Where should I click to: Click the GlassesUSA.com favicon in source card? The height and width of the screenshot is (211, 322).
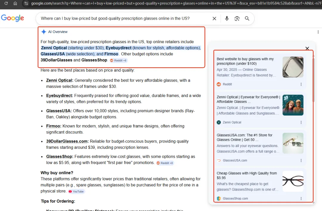click(x=219, y=161)
